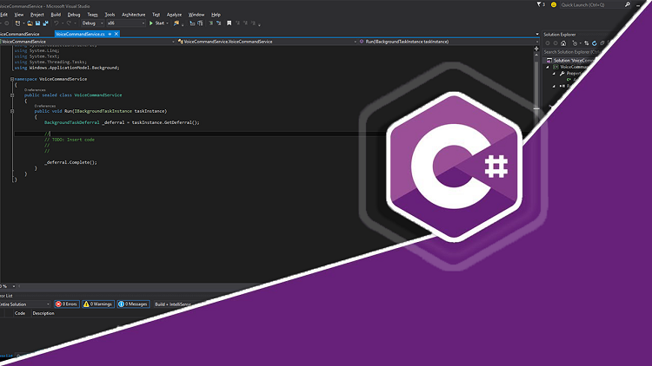Close the VoiceCommandService.cs tab
The image size is (652, 366).
(116, 34)
